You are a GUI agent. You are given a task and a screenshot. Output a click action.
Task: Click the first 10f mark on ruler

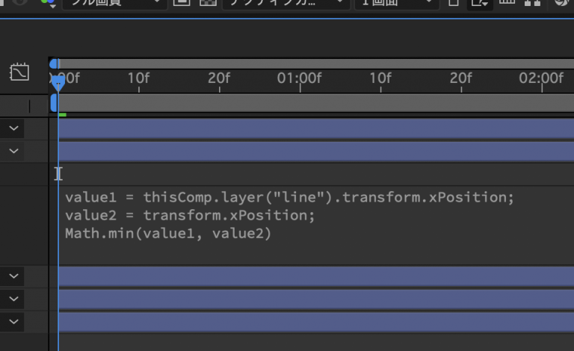click(x=138, y=78)
